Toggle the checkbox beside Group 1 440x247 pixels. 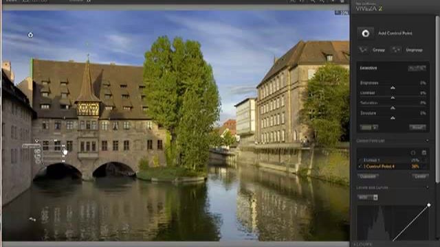point(360,160)
